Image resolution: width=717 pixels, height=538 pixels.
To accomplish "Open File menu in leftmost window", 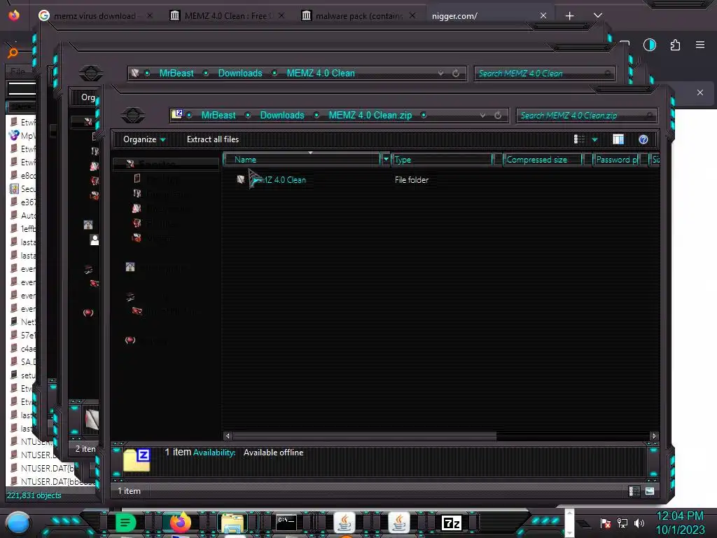I will (x=18, y=71).
